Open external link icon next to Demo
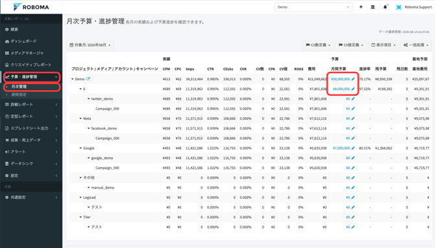435x248 pixels. (88, 79)
